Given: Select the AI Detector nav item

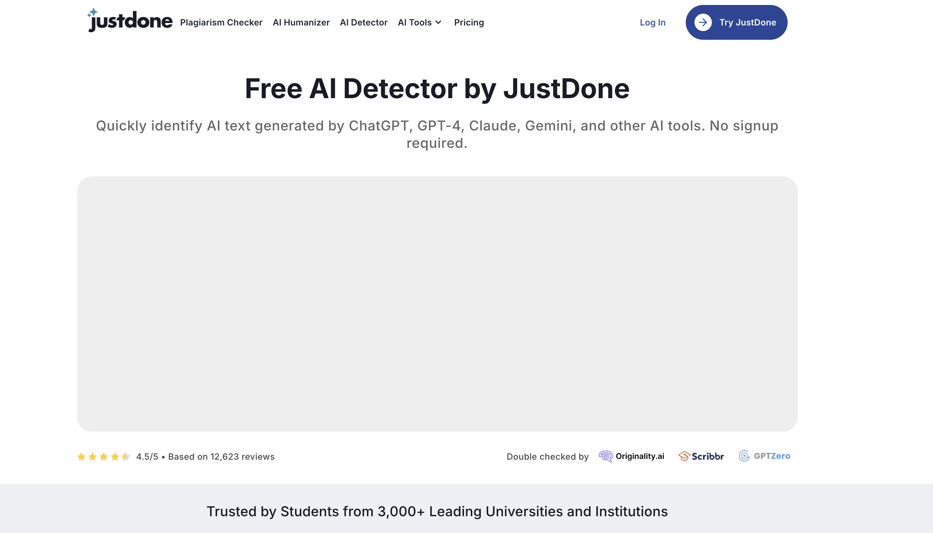Looking at the screenshot, I should pos(363,22).
